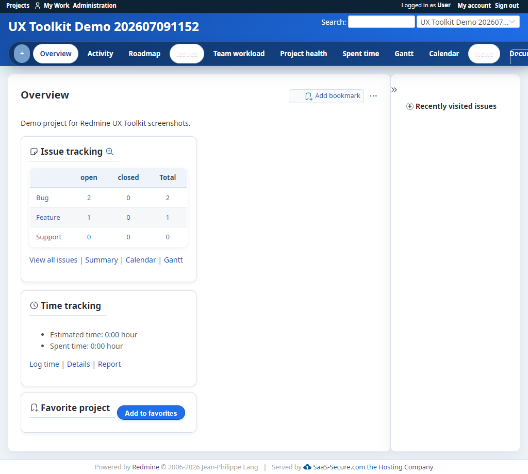Click the logged-in User name link
The height and width of the screenshot is (474, 528).
pos(444,5)
